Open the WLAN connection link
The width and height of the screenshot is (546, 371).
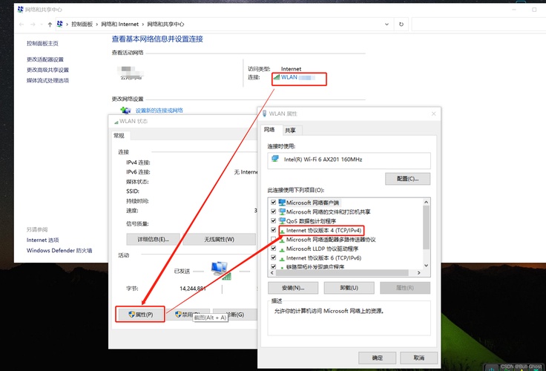pos(289,77)
